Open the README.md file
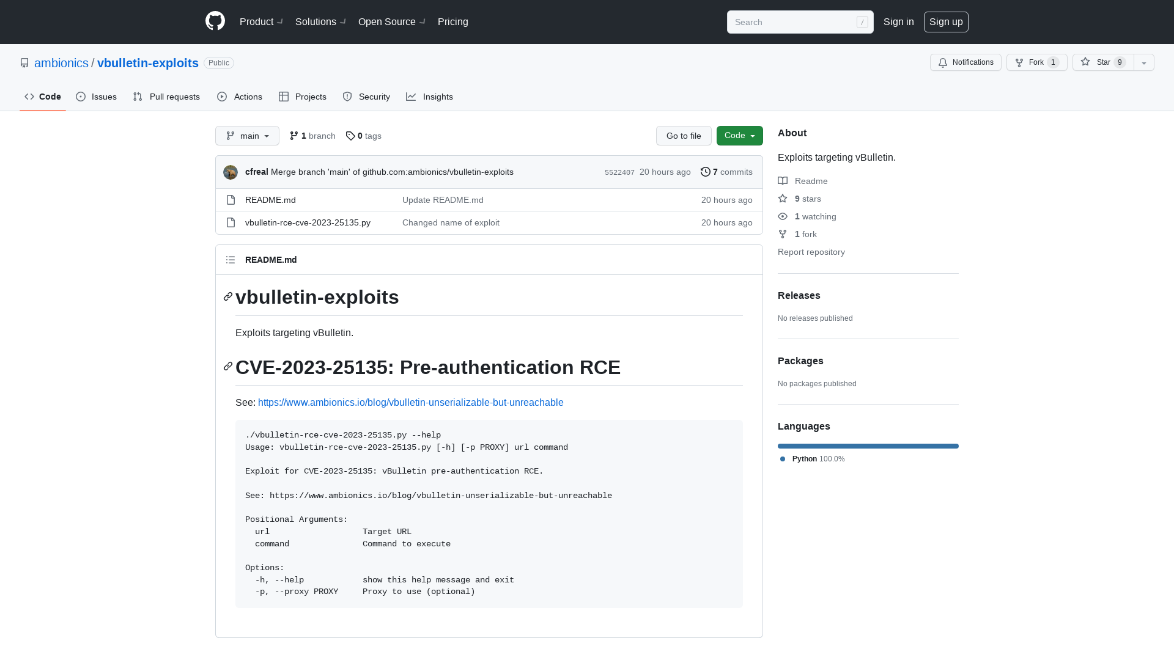The height and width of the screenshot is (660, 1174). click(270, 200)
